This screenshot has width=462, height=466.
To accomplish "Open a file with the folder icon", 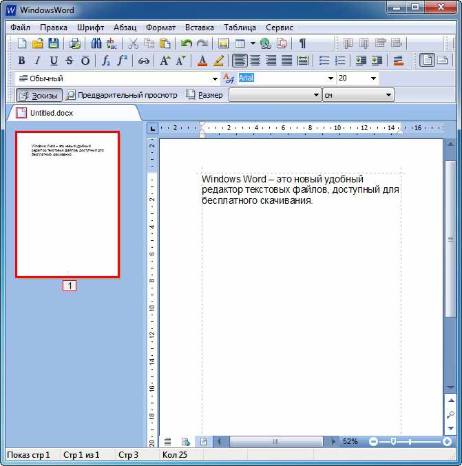I will (x=38, y=43).
